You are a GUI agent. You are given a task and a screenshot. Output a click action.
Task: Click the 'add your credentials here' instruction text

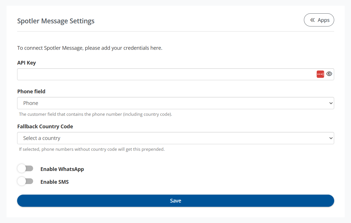[x=90, y=48]
